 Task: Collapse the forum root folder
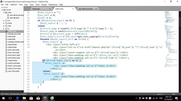coord(2,10)
